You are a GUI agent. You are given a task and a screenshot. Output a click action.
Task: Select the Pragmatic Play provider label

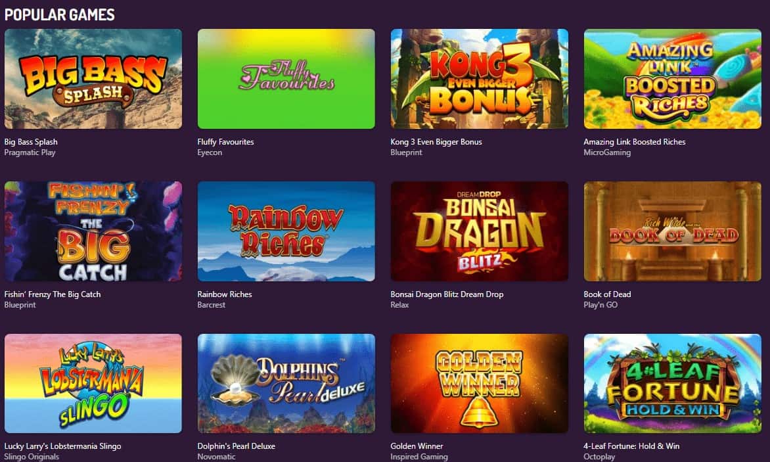30,152
